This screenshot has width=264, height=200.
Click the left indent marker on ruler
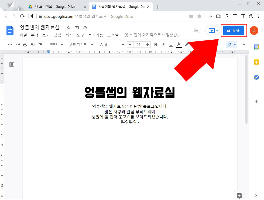(49, 52)
